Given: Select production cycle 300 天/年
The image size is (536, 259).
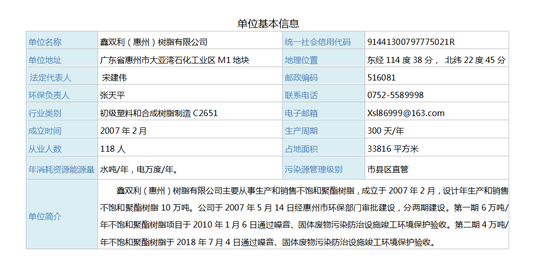Looking at the screenshot, I should pyautogui.click(x=385, y=131).
